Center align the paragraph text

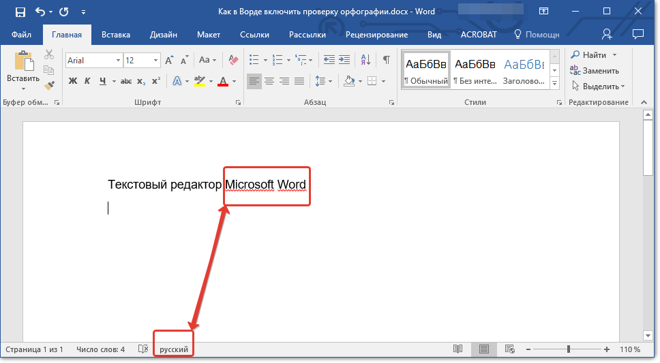coord(269,81)
